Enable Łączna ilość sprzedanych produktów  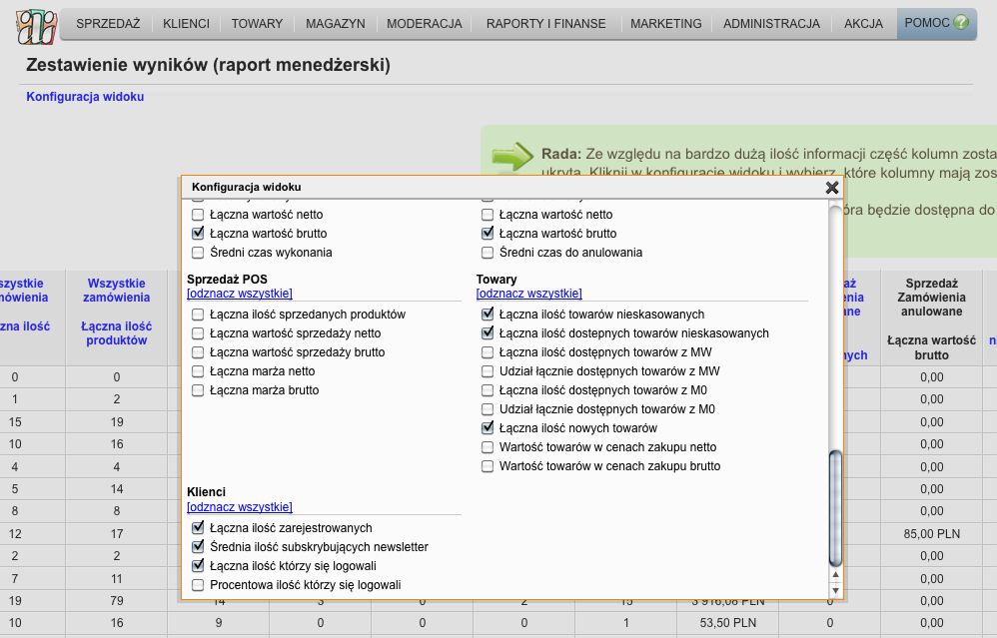coord(198,315)
